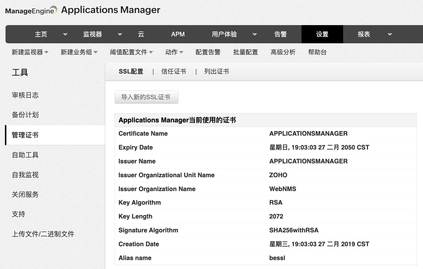
Task: Select the 设置 tab
Action: pyautogui.click(x=322, y=34)
